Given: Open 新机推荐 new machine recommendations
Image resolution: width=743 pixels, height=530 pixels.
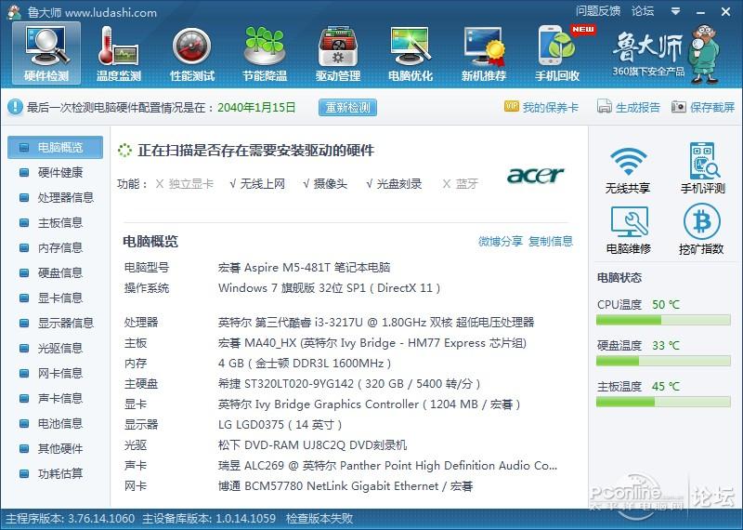Looking at the screenshot, I should (484, 54).
